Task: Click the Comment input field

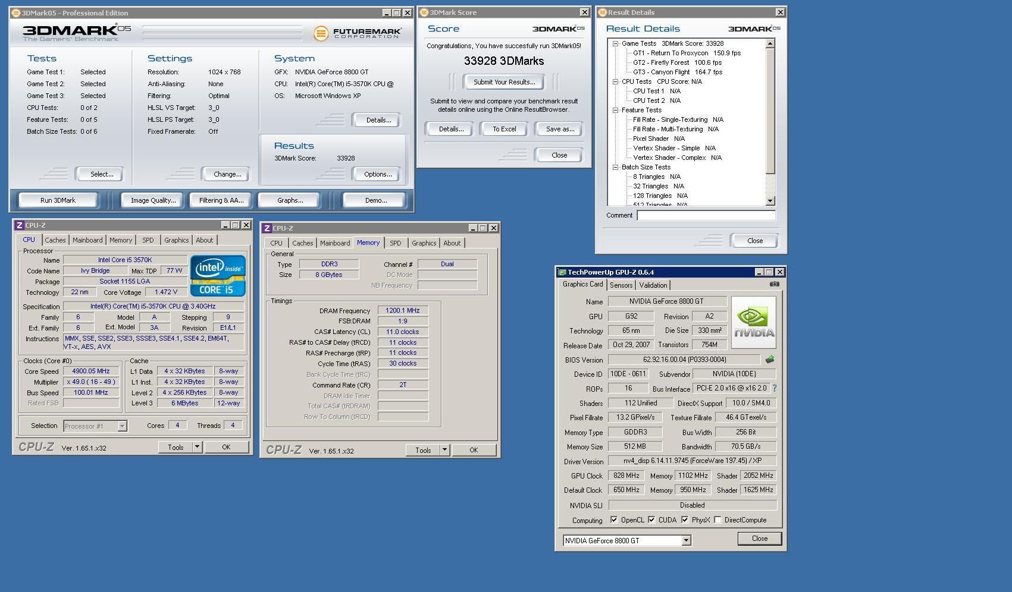Action: [x=706, y=215]
